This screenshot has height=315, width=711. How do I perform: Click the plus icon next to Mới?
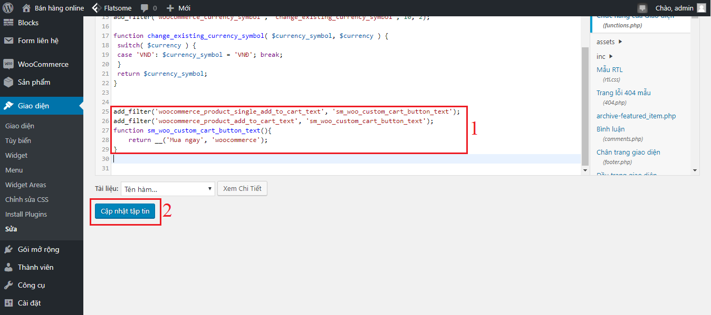tap(170, 8)
